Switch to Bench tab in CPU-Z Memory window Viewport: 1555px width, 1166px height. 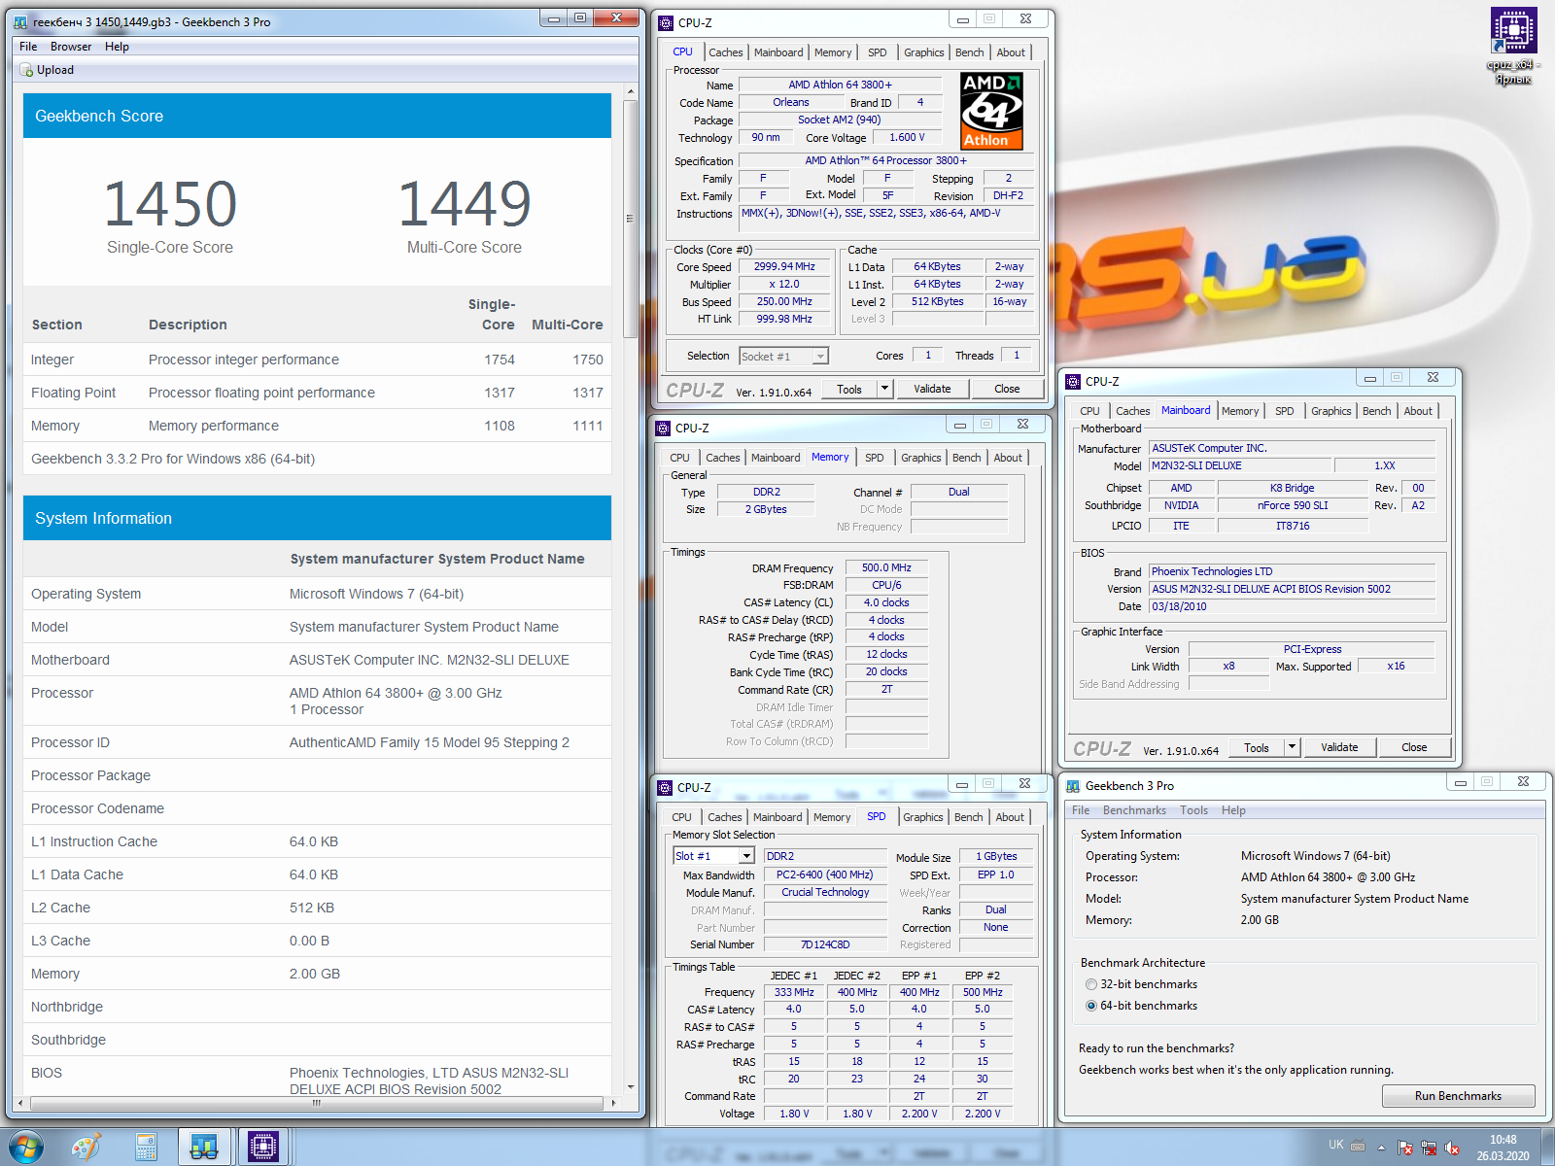point(966,458)
